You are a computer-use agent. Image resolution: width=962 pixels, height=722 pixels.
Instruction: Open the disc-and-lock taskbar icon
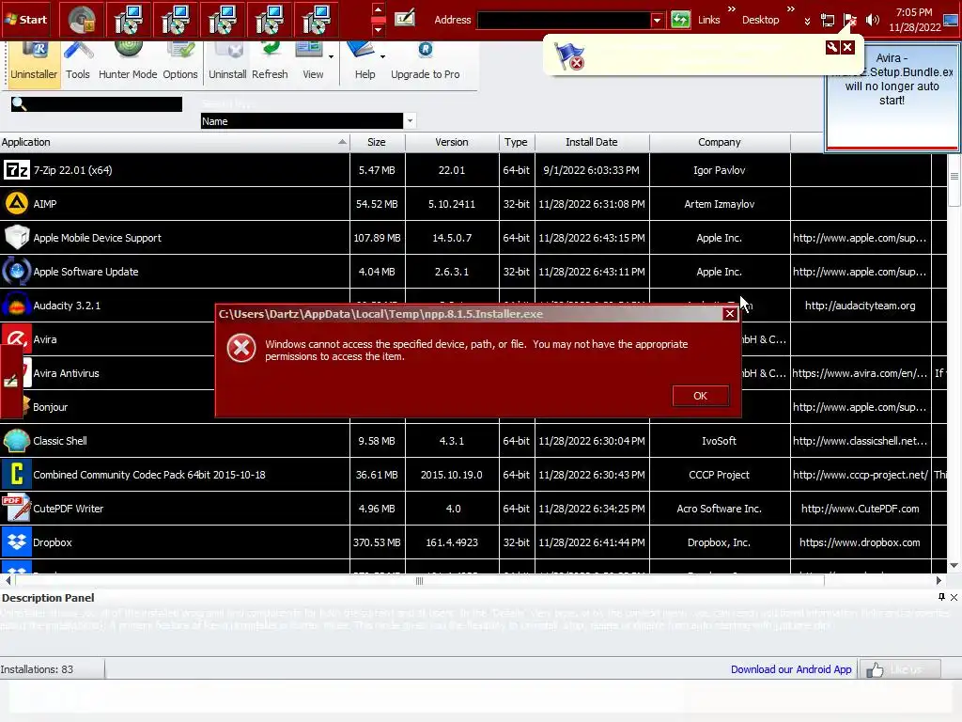82,19
